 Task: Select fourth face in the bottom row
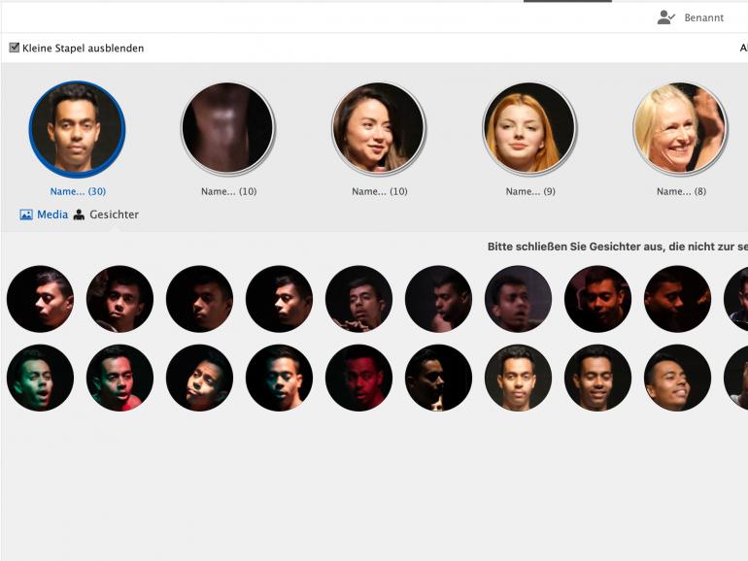coord(279,378)
